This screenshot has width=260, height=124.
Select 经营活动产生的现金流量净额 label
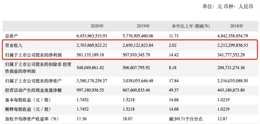coord(33,90)
